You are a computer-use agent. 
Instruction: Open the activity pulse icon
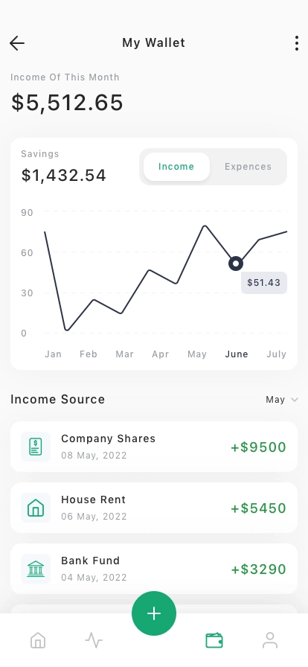94,639
